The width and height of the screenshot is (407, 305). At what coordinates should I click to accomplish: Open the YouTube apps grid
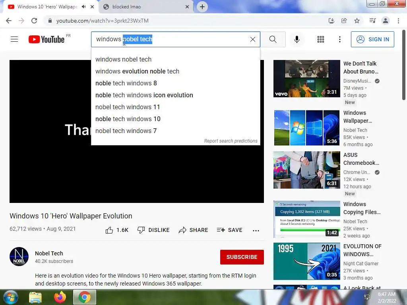321,39
